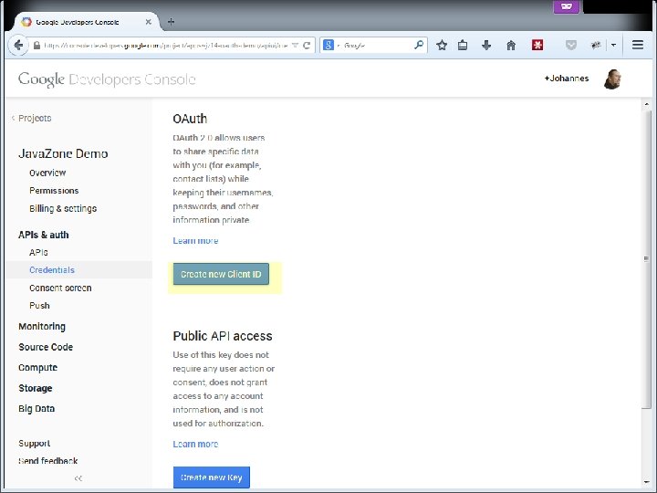The image size is (657, 493).
Task: Go to the browser home icon
Action: pyautogui.click(x=511, y=46)
